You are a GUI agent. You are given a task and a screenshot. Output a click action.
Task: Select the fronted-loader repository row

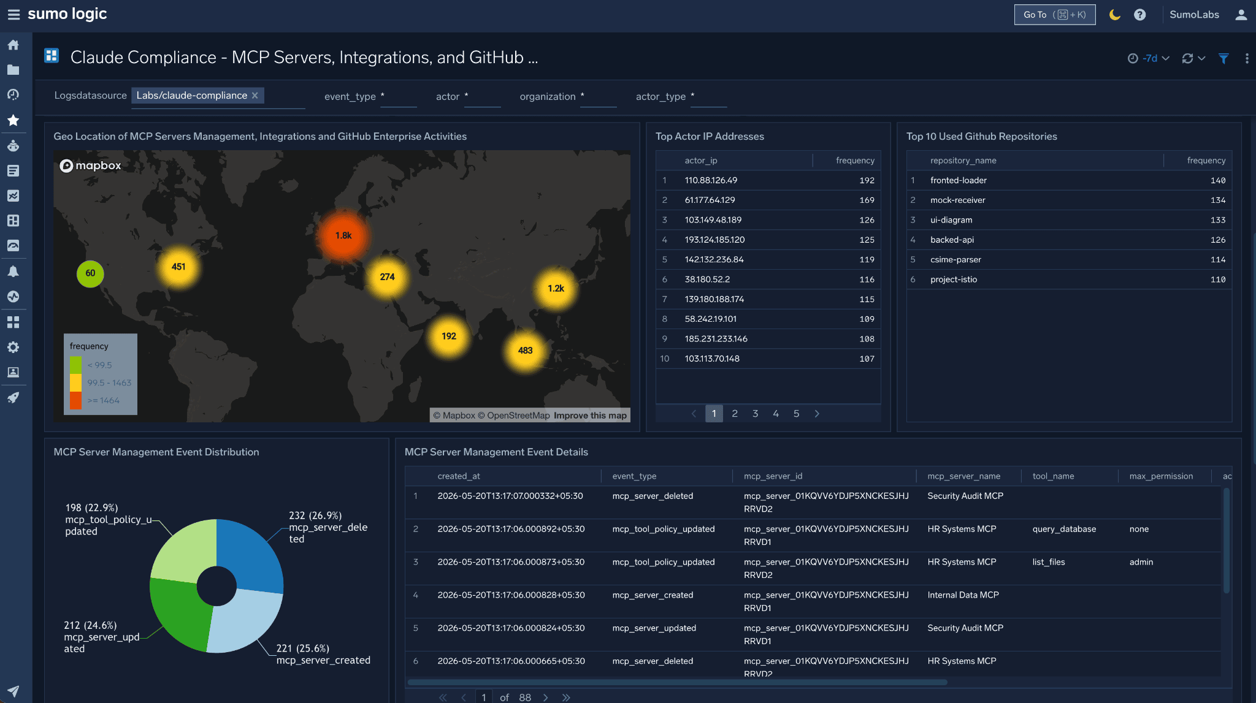coord(1069,180)
